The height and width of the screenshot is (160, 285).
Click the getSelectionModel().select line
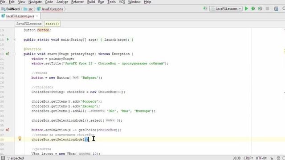(77, 120)
